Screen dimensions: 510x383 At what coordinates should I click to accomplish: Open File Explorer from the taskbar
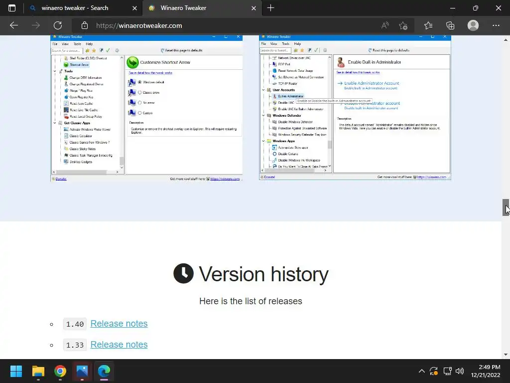click(x=38, y=371)
